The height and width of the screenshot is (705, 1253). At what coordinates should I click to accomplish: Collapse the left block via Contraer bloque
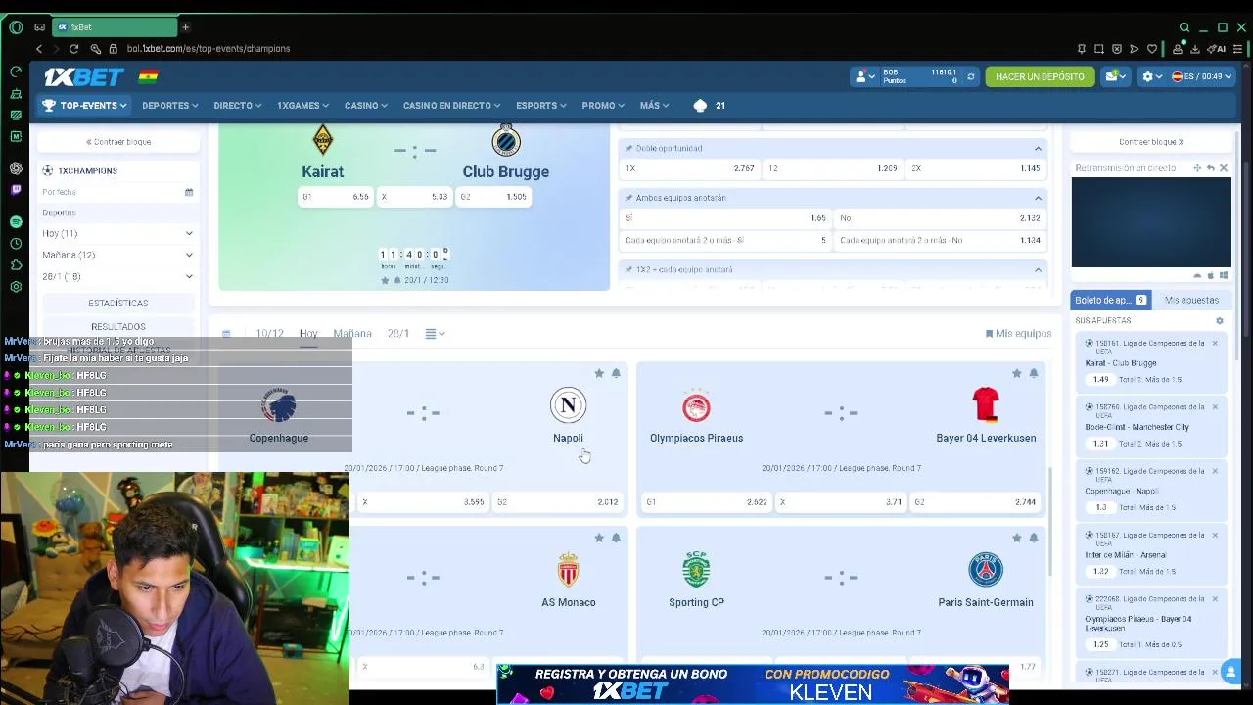pyautogui.click(x=118, y=142)
